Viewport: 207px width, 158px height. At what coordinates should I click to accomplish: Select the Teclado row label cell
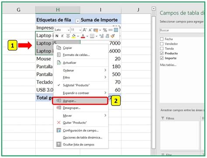[45, 82]
